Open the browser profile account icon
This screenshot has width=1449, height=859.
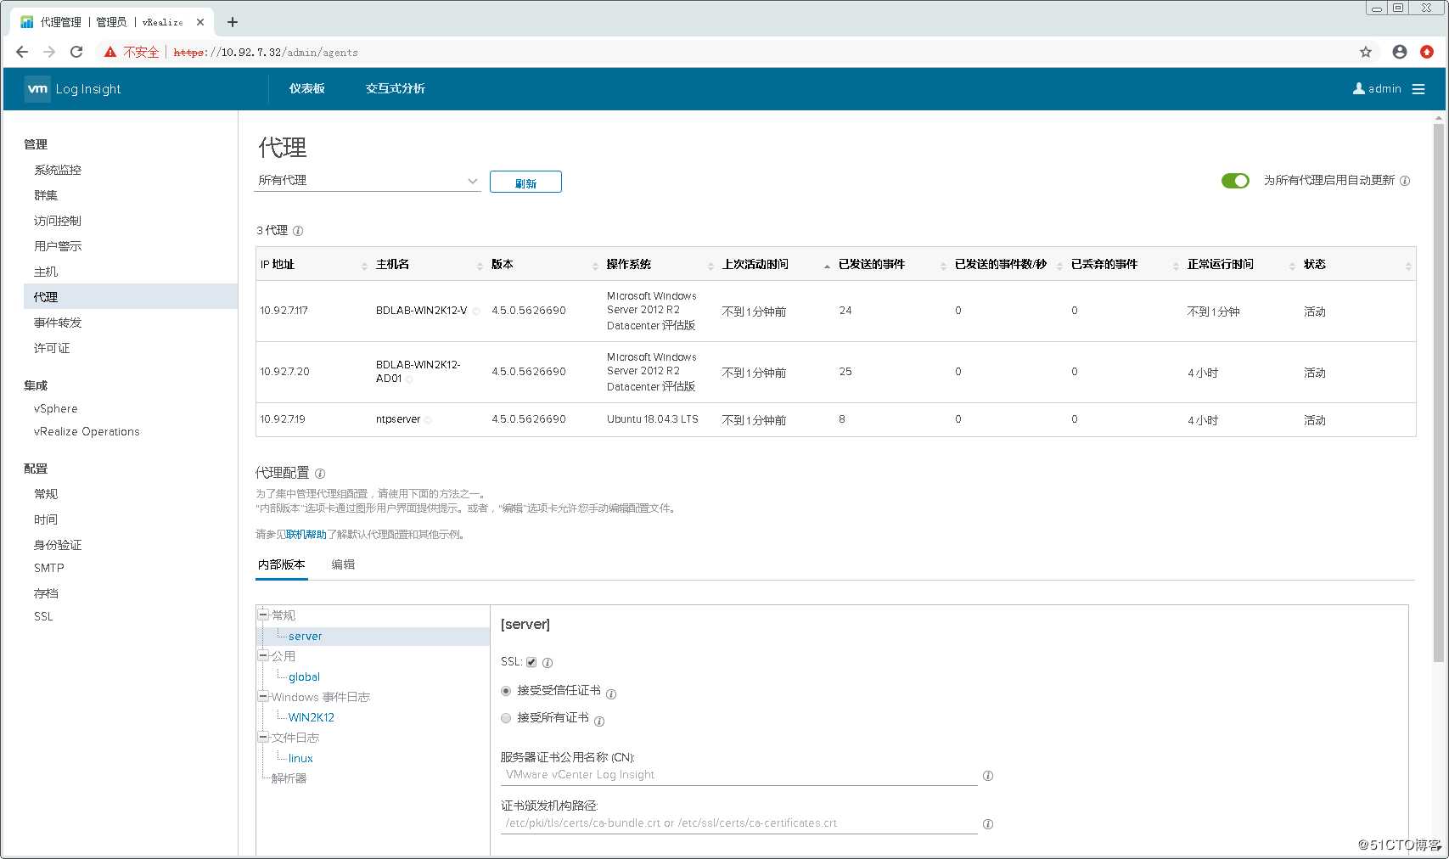[1400, 52]
